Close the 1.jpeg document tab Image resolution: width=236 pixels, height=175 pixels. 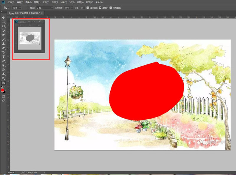coord(42,13)
